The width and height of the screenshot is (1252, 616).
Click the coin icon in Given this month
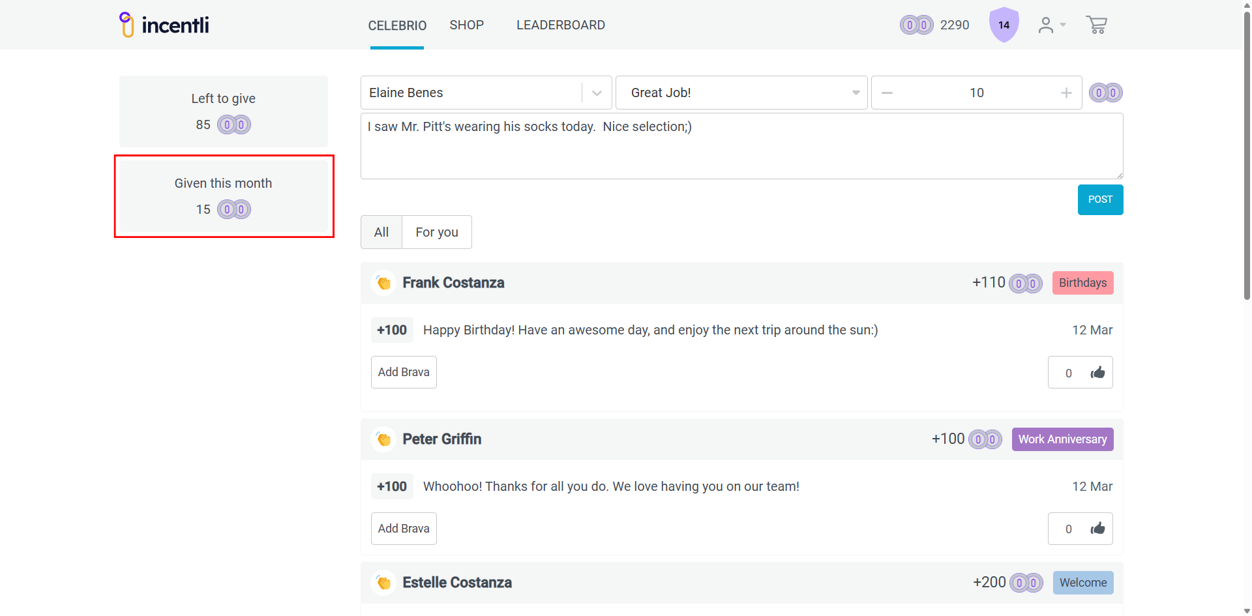[x=234, y=209]
